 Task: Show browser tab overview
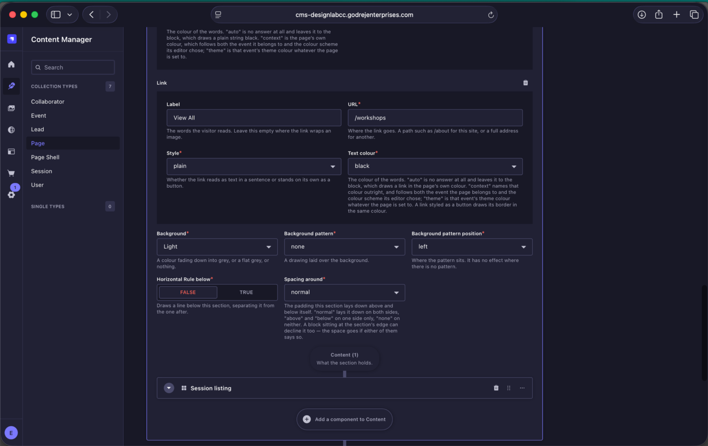coord(694,15)
